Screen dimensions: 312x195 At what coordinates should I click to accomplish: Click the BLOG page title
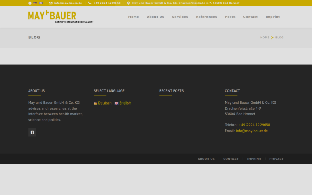[34, 37]
